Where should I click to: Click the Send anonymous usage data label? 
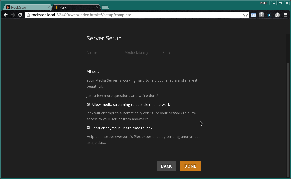[122, 128]
